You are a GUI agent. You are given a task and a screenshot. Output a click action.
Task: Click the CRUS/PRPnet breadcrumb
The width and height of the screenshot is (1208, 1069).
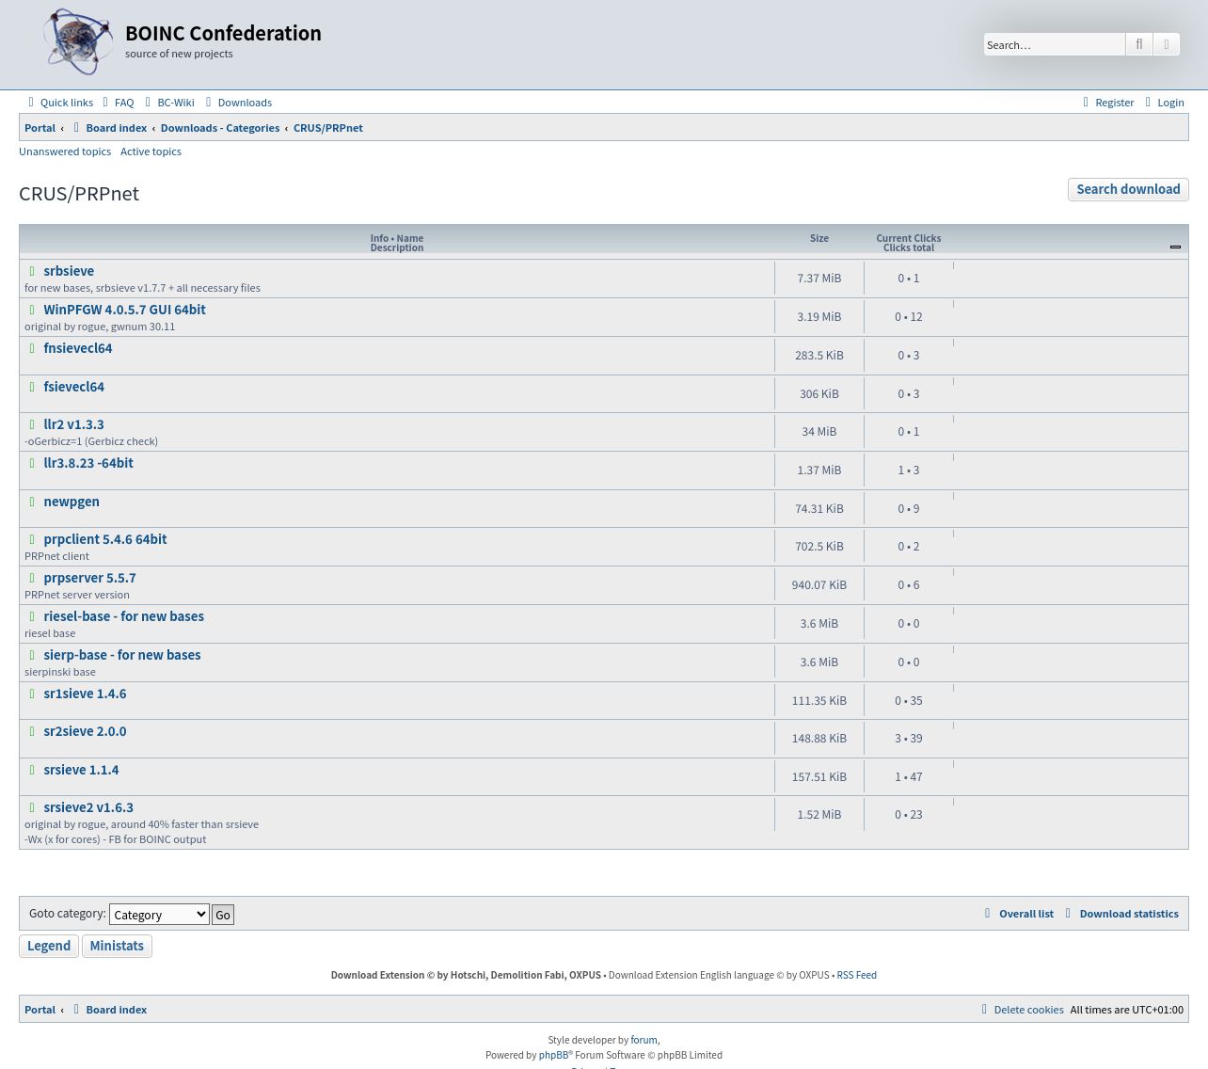(x=328, y=128)
